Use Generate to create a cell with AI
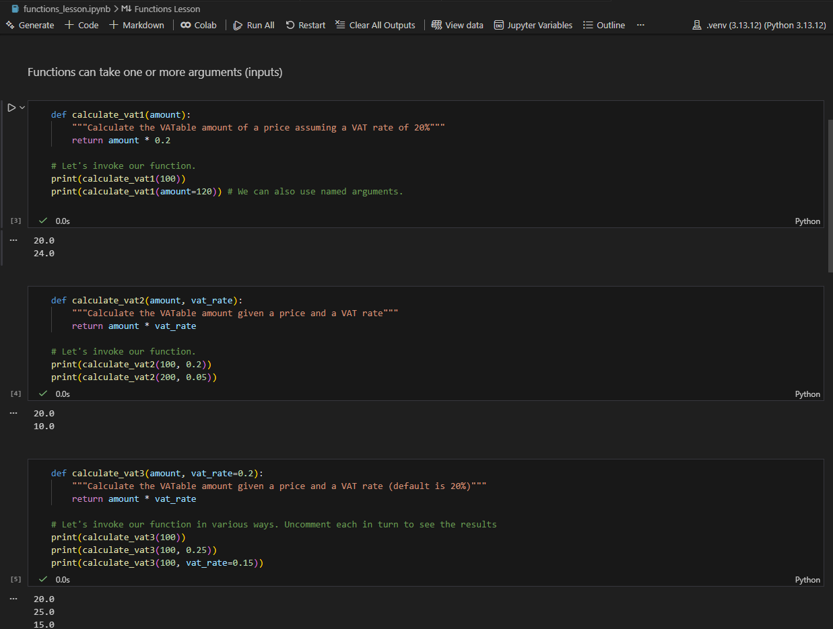Image resolution: width=833 pixels, height=629 pixels. pos(30,25)
